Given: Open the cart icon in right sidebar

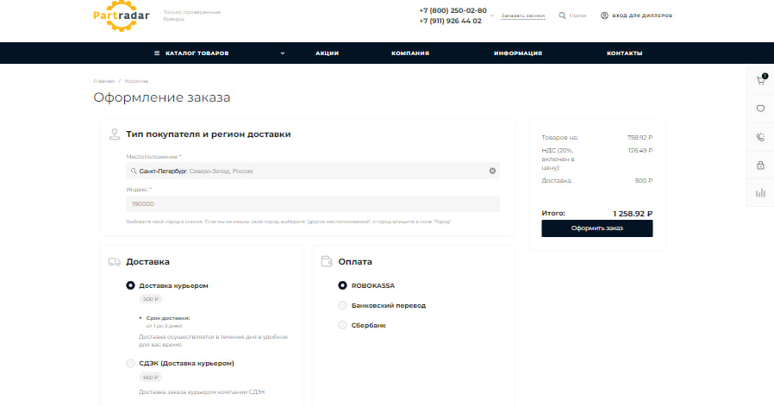Looking at the screenshot, I should [761, 80].
